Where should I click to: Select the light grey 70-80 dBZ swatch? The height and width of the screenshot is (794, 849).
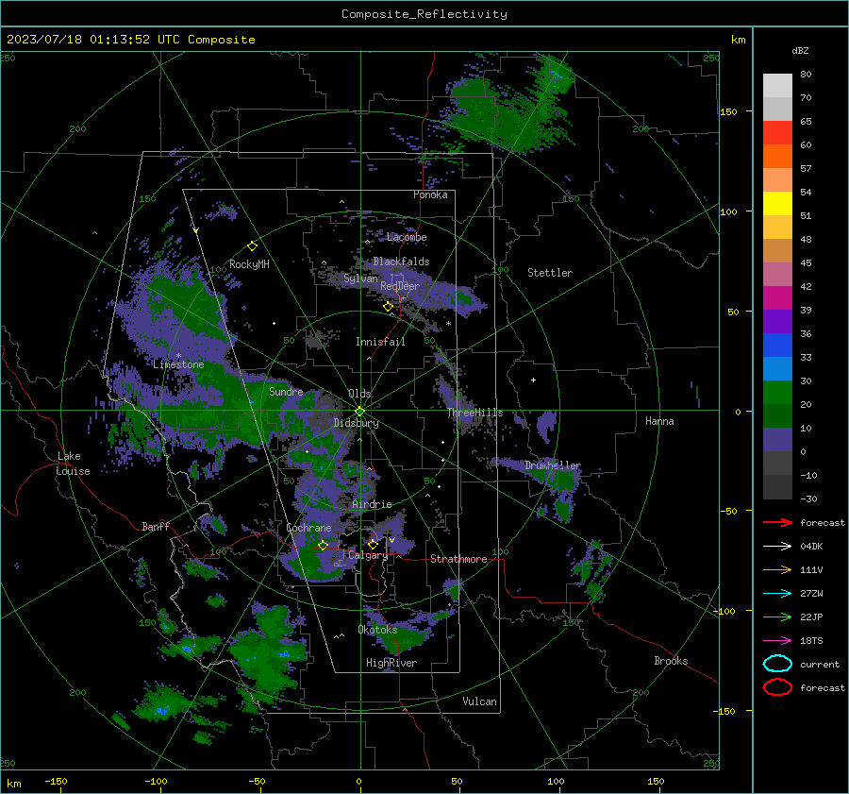(x=777, y=86)
